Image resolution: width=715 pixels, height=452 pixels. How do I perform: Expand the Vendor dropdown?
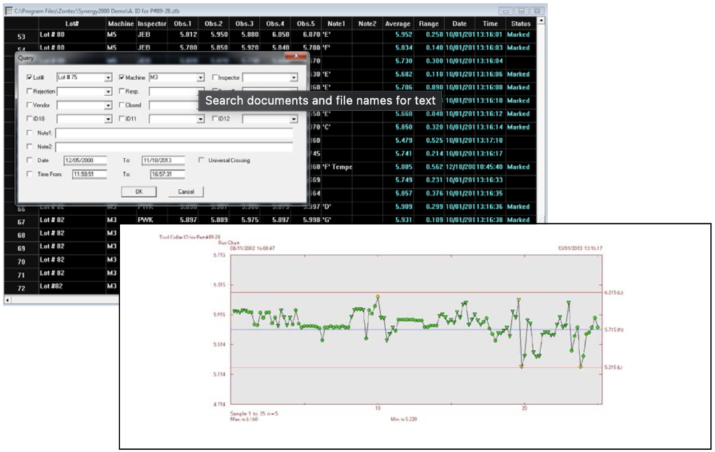pos(108,105)
